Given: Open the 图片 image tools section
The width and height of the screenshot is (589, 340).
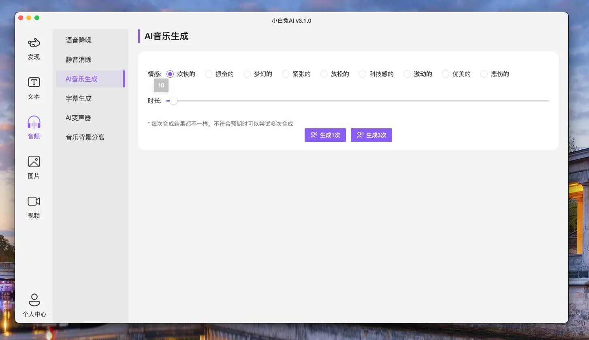Looking at the screenshot, I should 34,168.
